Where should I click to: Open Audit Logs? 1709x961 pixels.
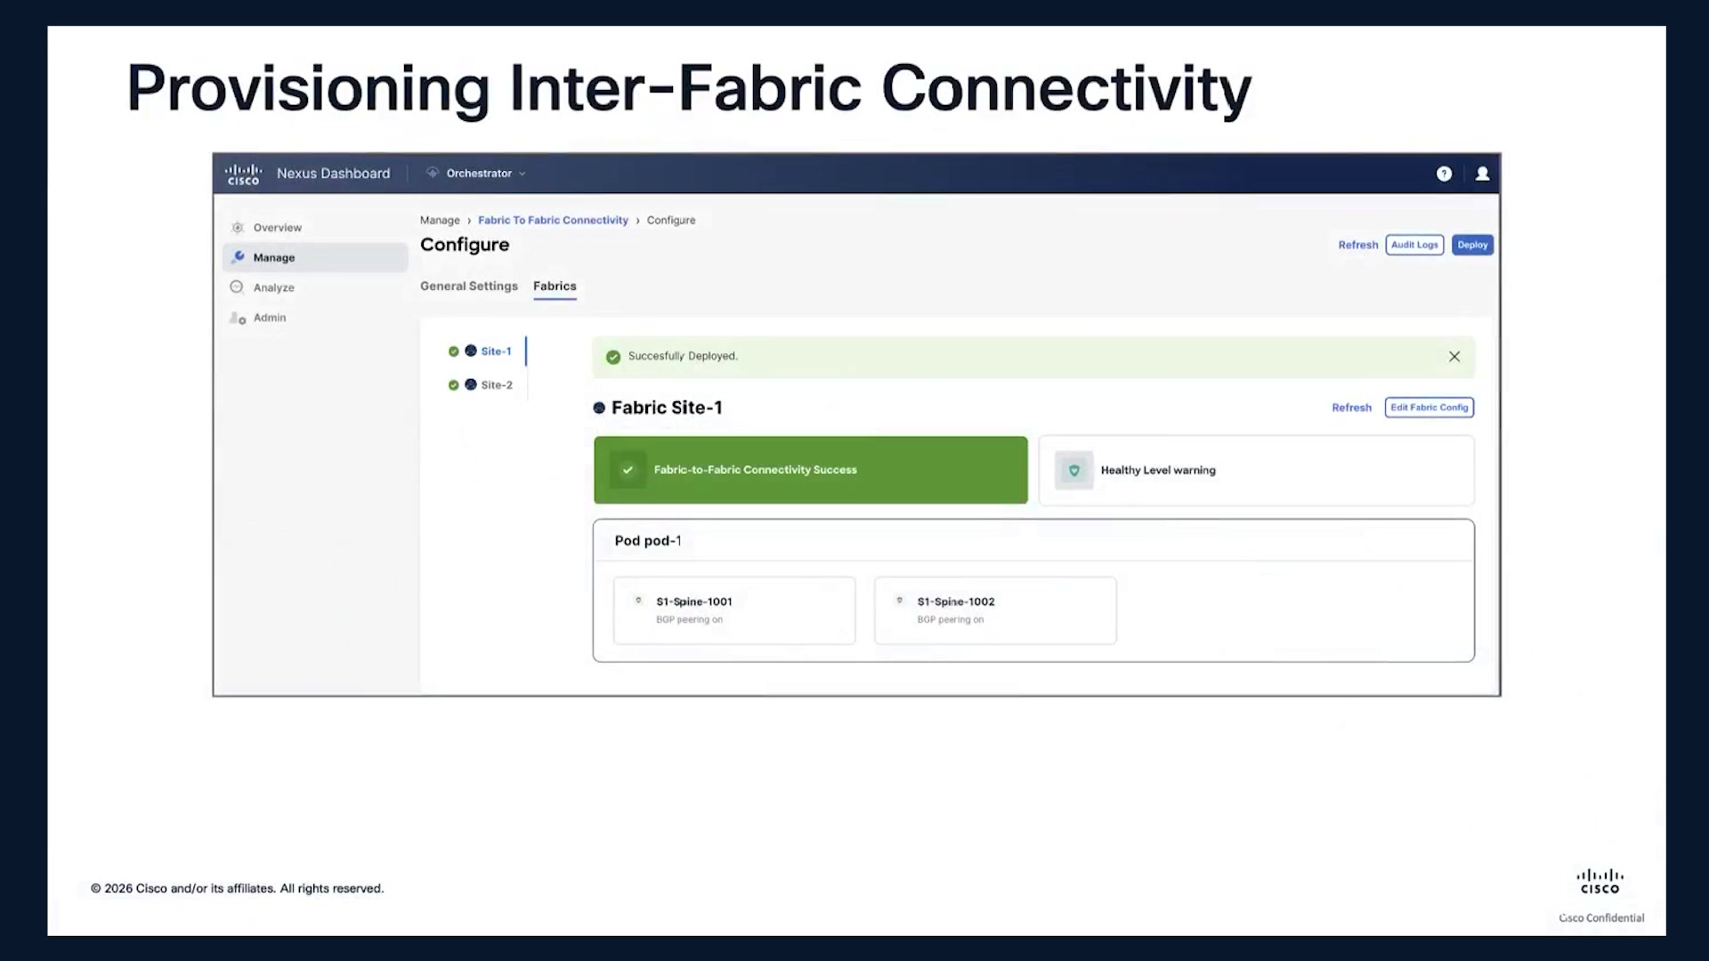1414,245
